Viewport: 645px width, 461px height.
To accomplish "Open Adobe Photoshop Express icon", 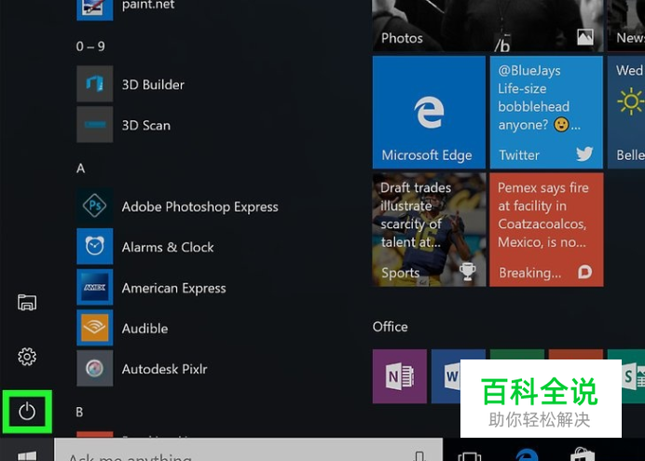I will 95,206.
